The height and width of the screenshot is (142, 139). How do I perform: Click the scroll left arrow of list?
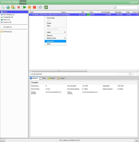click(30, 71)
